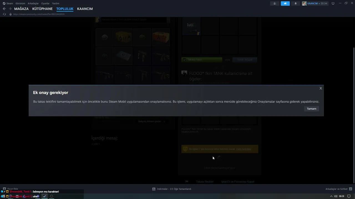Close the Ek onay gerekiyor dialog

tap(321, 88)
